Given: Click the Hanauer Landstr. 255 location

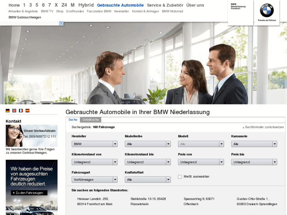Looking at the screenshot, I should click(95, 202).
